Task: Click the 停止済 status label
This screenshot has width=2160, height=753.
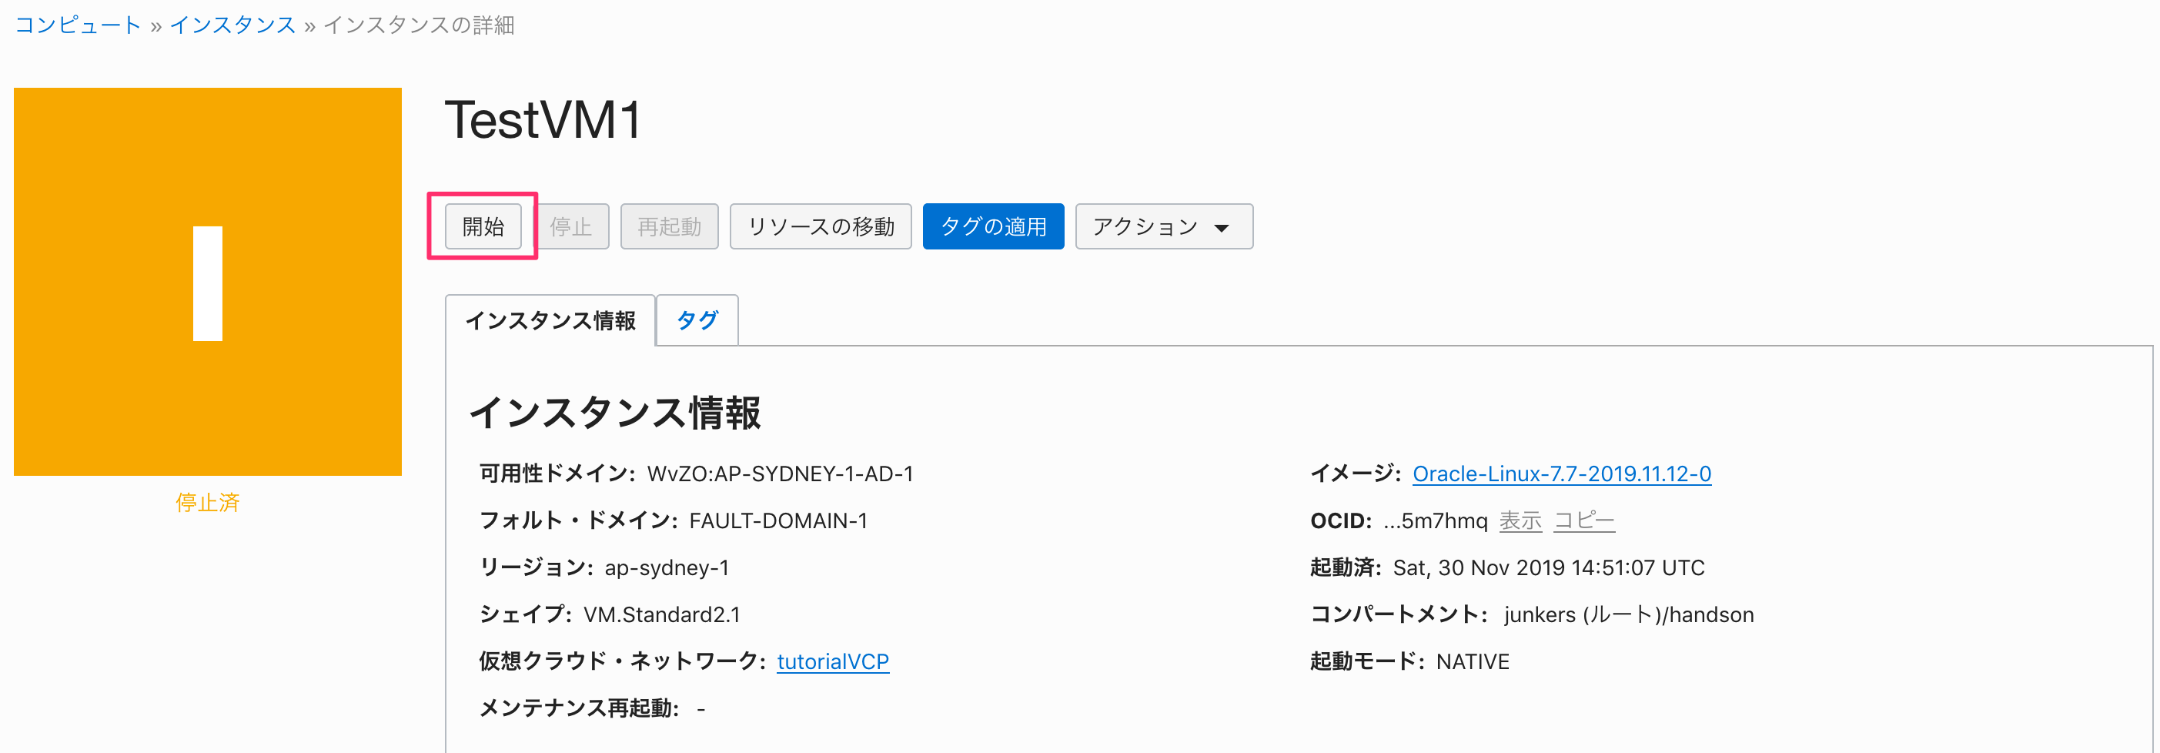Action: pyautogui.click(x=208, y=502)
